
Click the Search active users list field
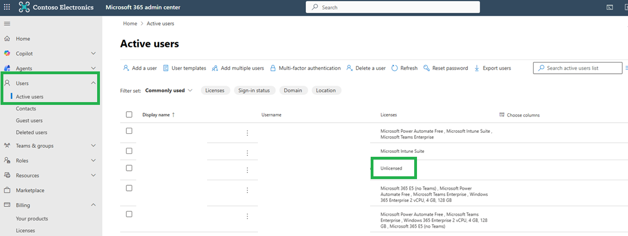pyautogui.click(x=577, y=68)
